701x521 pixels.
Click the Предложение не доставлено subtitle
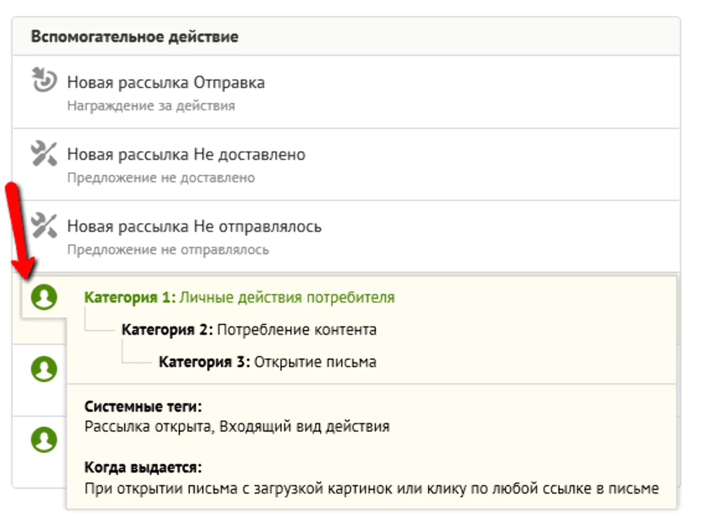[161, 178]
